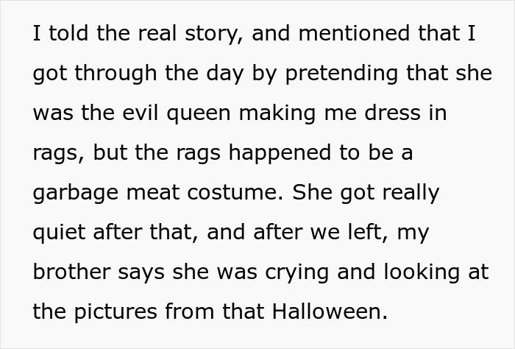
Task: Click the word "meat"
Action: click(x=153, y=193)
